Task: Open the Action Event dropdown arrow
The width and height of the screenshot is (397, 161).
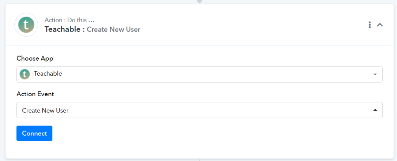Action: (375, 110)
